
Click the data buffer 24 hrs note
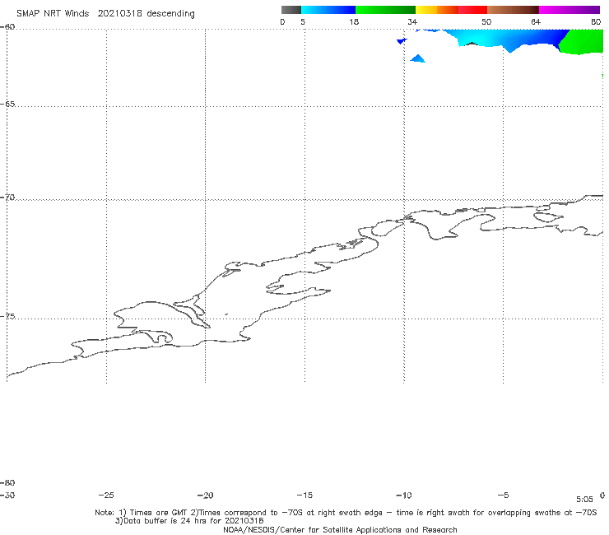[189, 521]
